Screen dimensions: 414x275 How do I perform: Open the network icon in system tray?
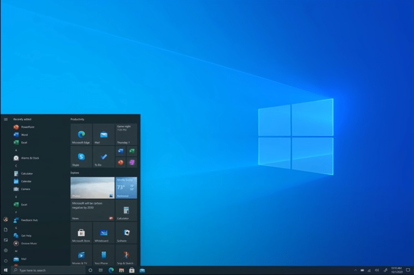click(x=369, y=270)
